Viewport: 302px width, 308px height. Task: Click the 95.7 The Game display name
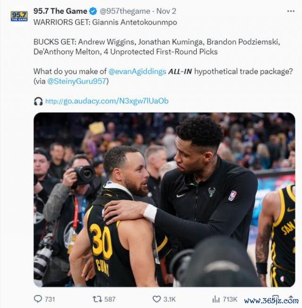(60, 11)
